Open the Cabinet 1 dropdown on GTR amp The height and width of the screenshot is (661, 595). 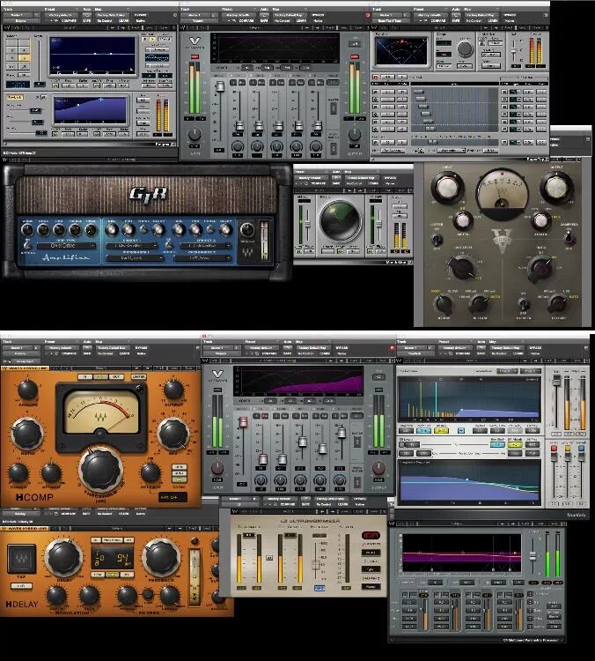tap(131, 245)
